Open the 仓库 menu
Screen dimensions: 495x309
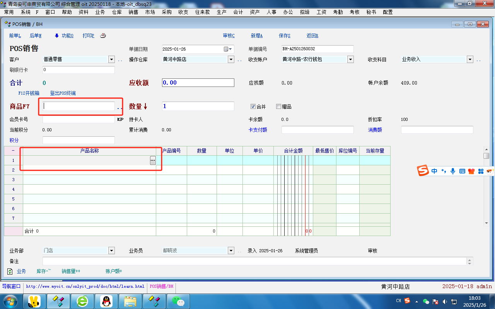[x=116, y=12]
